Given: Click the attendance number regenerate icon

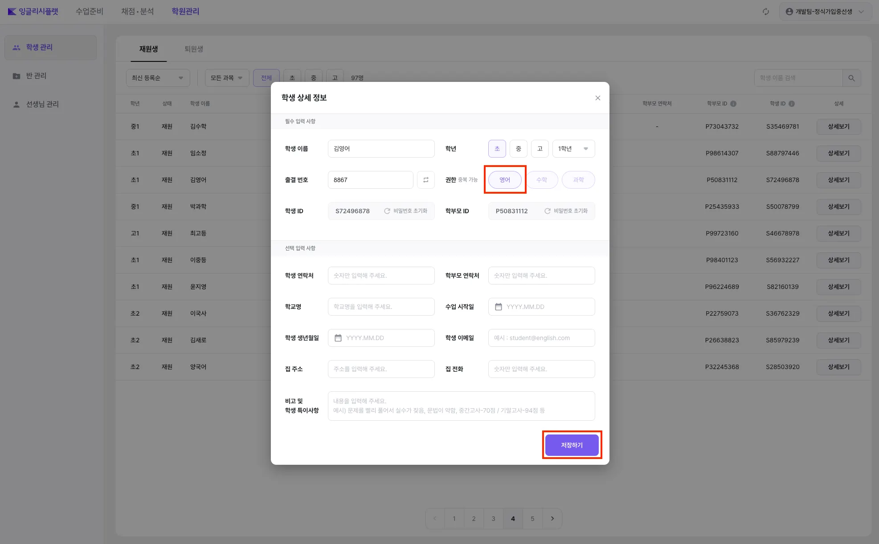Looking at the screenshot, I should (x=425, y=180).
